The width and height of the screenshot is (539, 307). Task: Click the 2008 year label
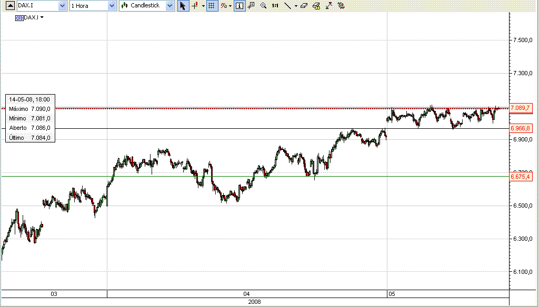[x=254, y=302]
